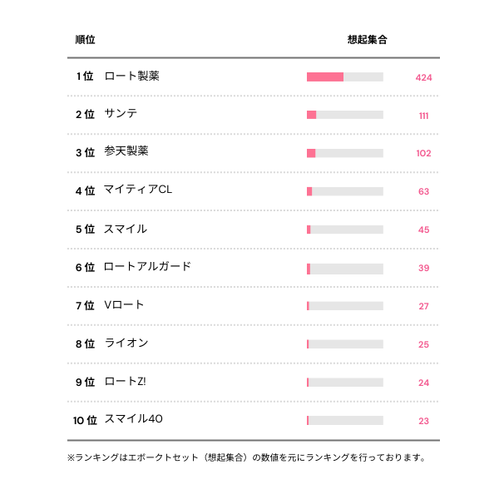The width and height of the screenshot is (499, 499).
Task: Select the Vロート entry
Action: (x=124, y=305)
